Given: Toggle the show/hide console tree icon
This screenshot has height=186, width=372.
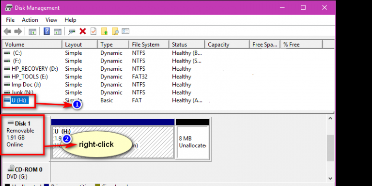Looking at the screenshot, I should (32, 31).
